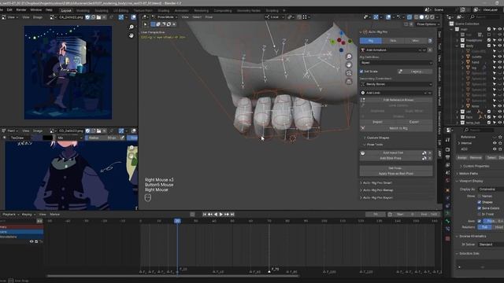Click the 3D viewport zoom magnifier gizmo
Image resolution: width=504 pixels, height=283 pixels.
click(x=349, y=57)
